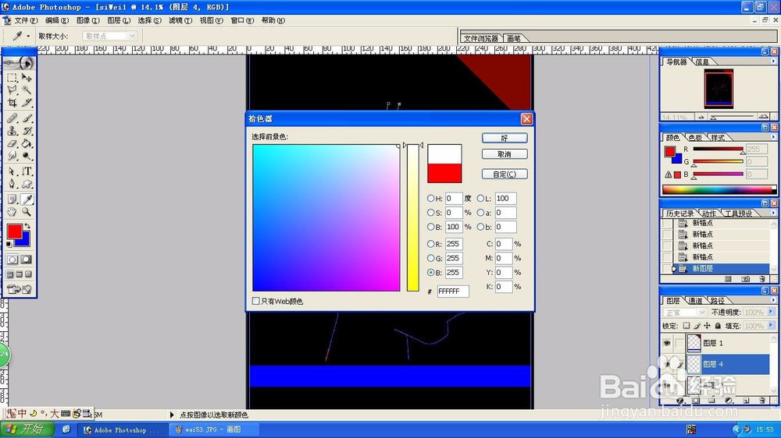
Task: Click the hex FFFFFF field
Action: (453, 291)
